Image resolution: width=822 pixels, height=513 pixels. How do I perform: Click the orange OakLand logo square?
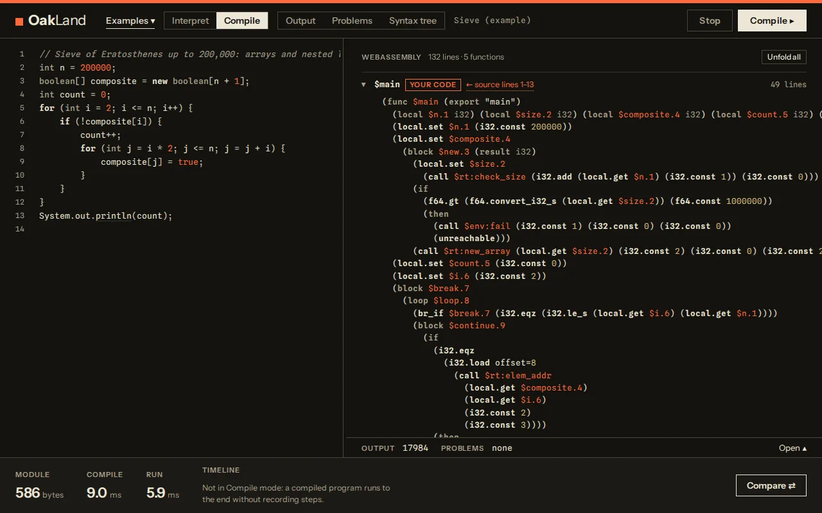[x=19, y=21]
